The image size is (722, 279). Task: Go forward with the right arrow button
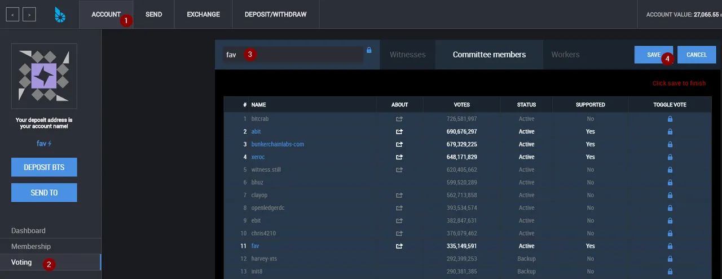29,15
